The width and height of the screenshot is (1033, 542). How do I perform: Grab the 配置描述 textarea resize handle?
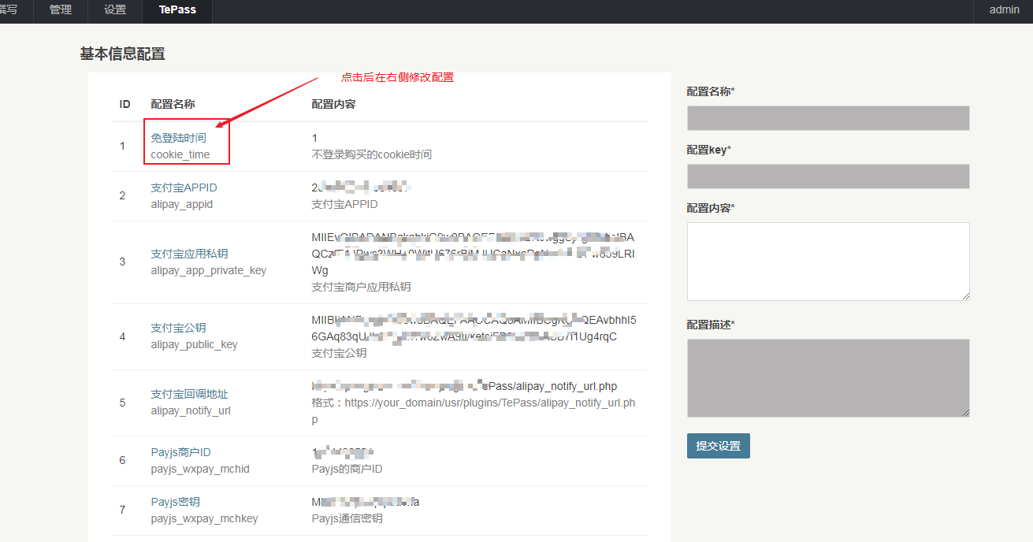click(965, 413)
